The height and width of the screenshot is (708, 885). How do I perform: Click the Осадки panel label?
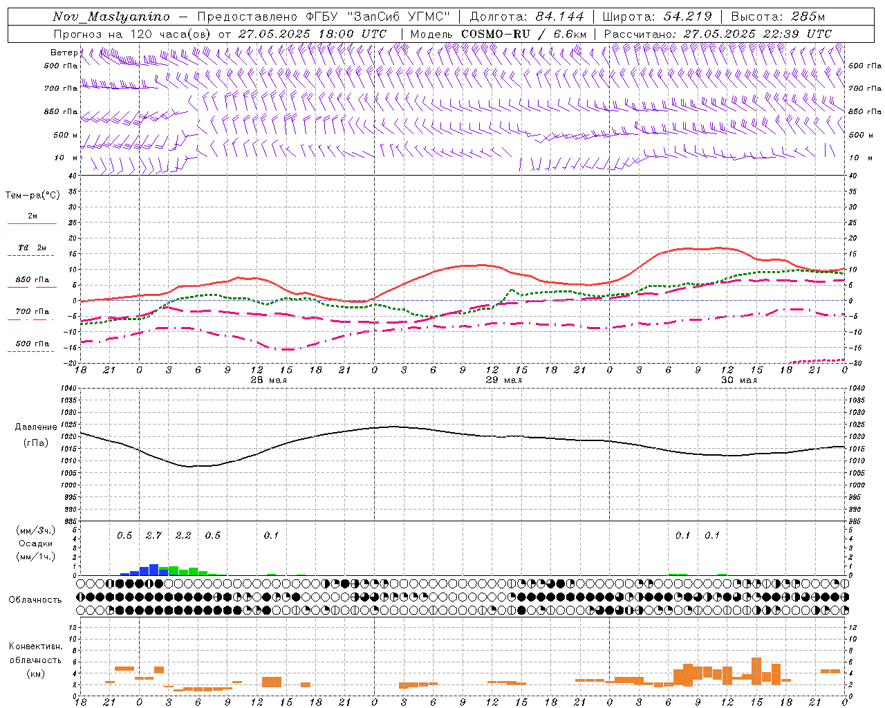[x=36, y=543]
